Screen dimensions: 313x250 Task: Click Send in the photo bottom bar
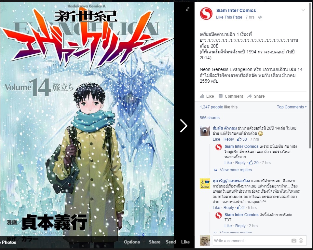pos(171,242)
